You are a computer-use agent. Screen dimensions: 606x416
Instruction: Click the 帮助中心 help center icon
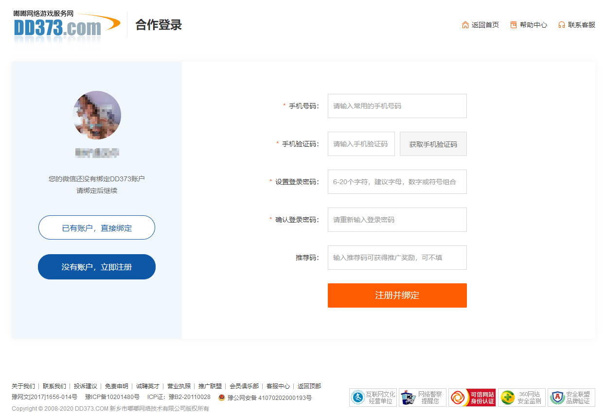click(x=514, y=25)
